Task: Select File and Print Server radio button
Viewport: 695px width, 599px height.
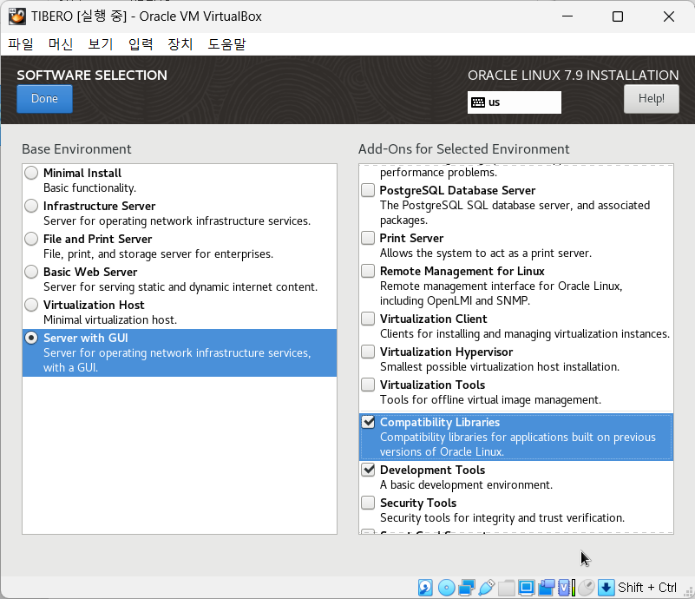Action: click(x=31, y=239)
